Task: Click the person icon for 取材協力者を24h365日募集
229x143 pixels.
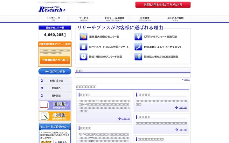Action: (138, 57)
